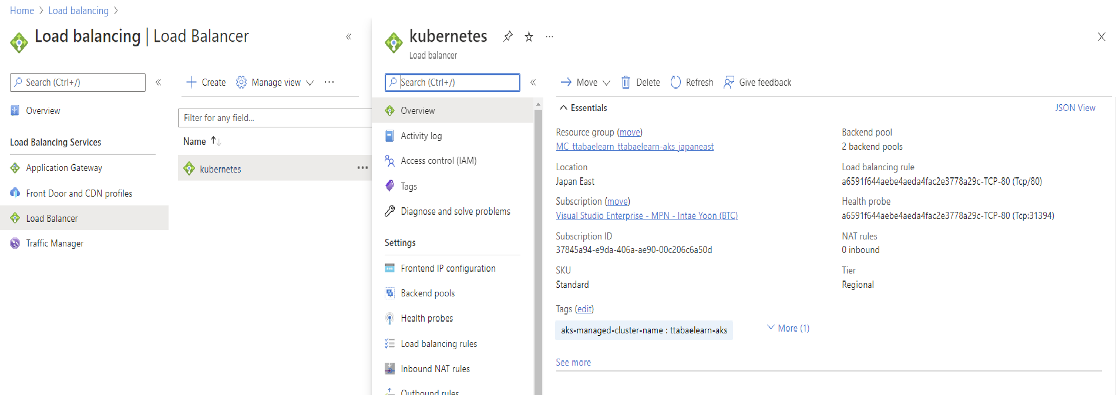Click the load balancing rule TCP-80 (Tcp/80) value
Image resolution: width=1116 pixels, height=395 pixels.
942,181
